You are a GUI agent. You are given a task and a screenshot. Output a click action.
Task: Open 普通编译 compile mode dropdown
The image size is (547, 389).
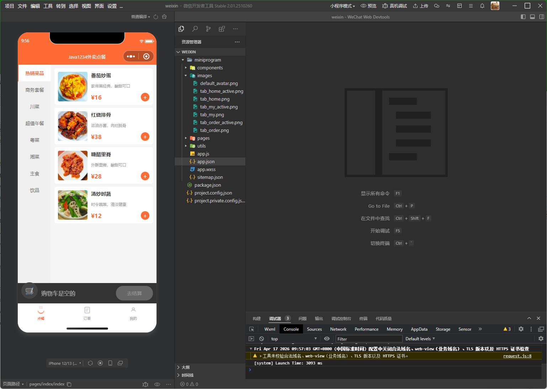coord(140,17)
